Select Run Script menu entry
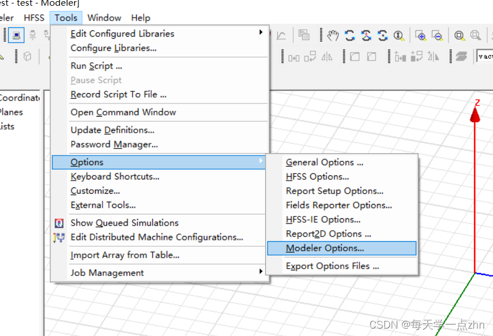This screenshot has height=336, width=493. point(96,66)
